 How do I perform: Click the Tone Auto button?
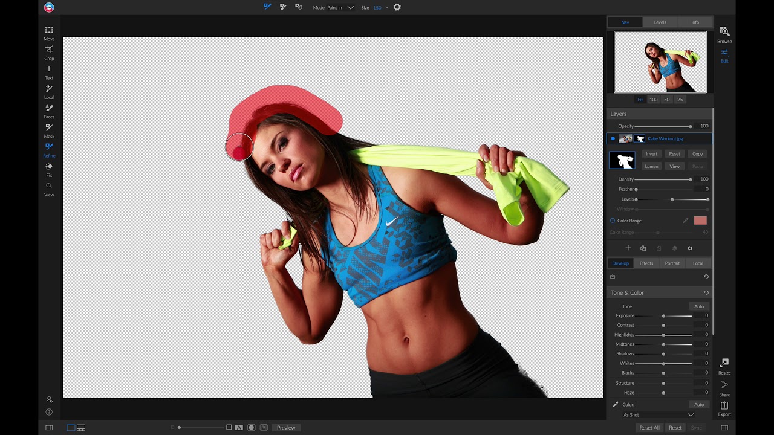699,306
